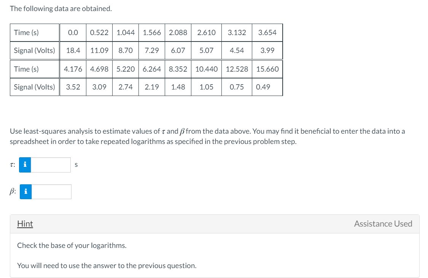Select the first Time (s) row header
Viewport: 428px width, 278px height.
pyautogui.click(x=35, y=32)
